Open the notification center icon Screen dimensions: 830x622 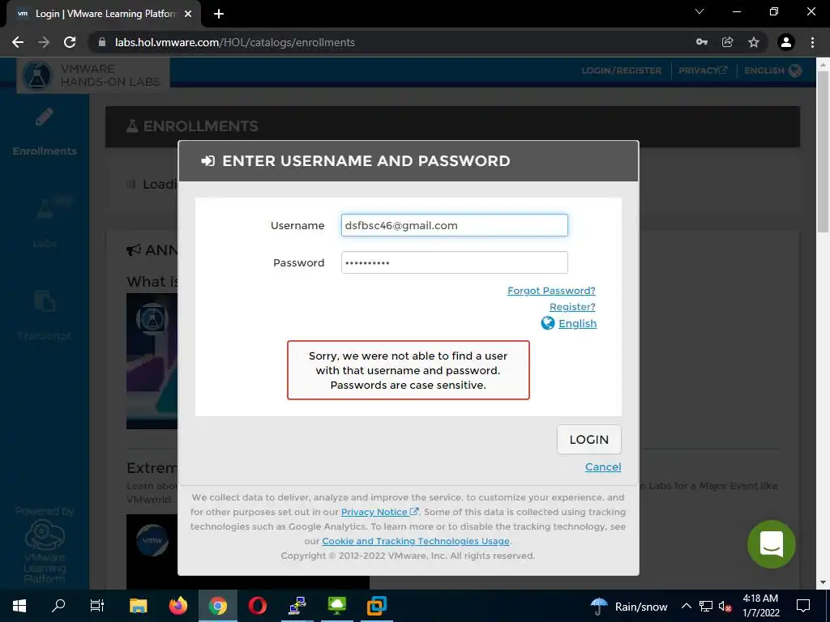pyautogui.click(x=803, y=606)
